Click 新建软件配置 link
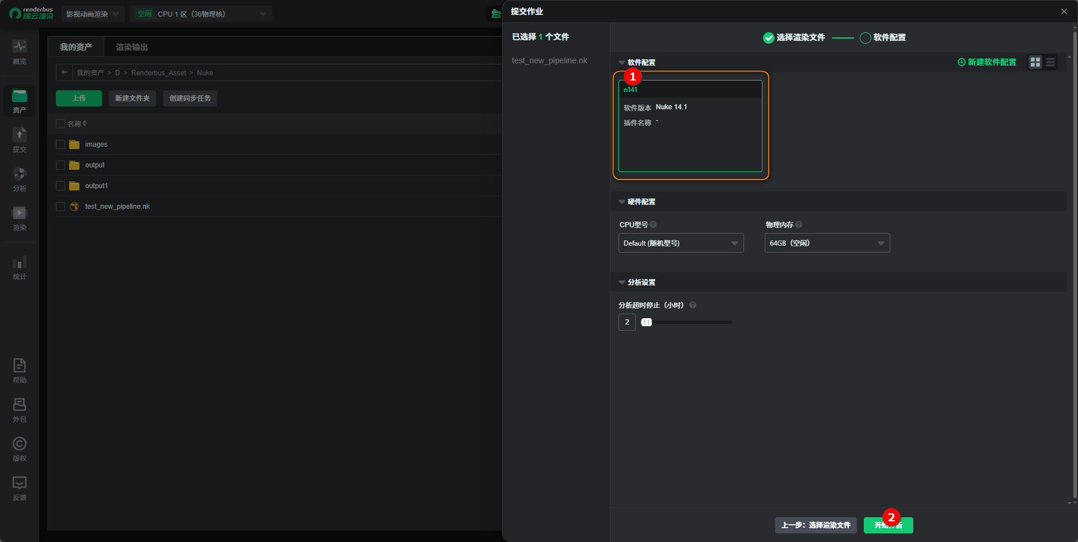1078x542 pixels. point(987,62)
